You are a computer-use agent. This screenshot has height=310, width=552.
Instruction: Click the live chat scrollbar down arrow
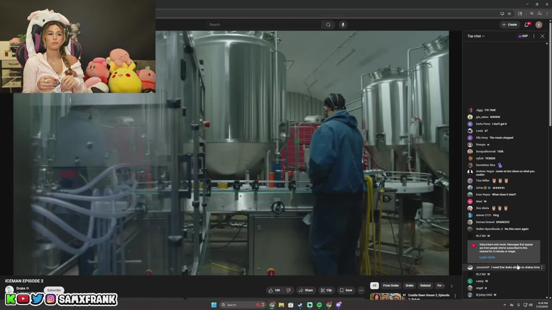[x=547, y=298]
